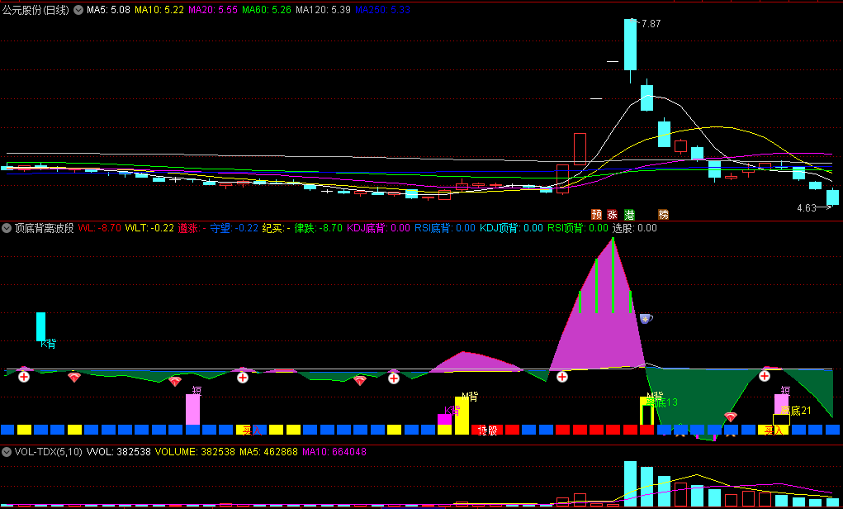Click the WLT: -0.22 value
The height and width of the screenshot is (509, 843).
(x=149, y=228)
